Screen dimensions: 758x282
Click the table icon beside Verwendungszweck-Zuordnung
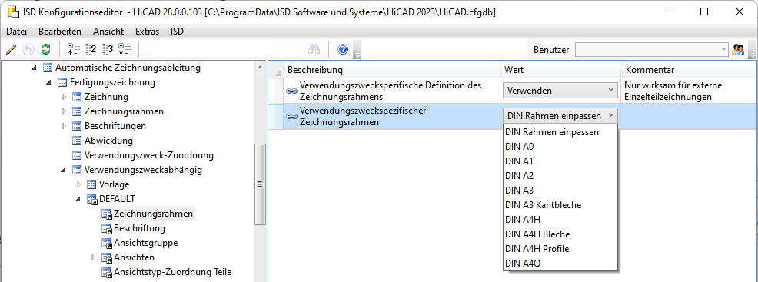77,155
